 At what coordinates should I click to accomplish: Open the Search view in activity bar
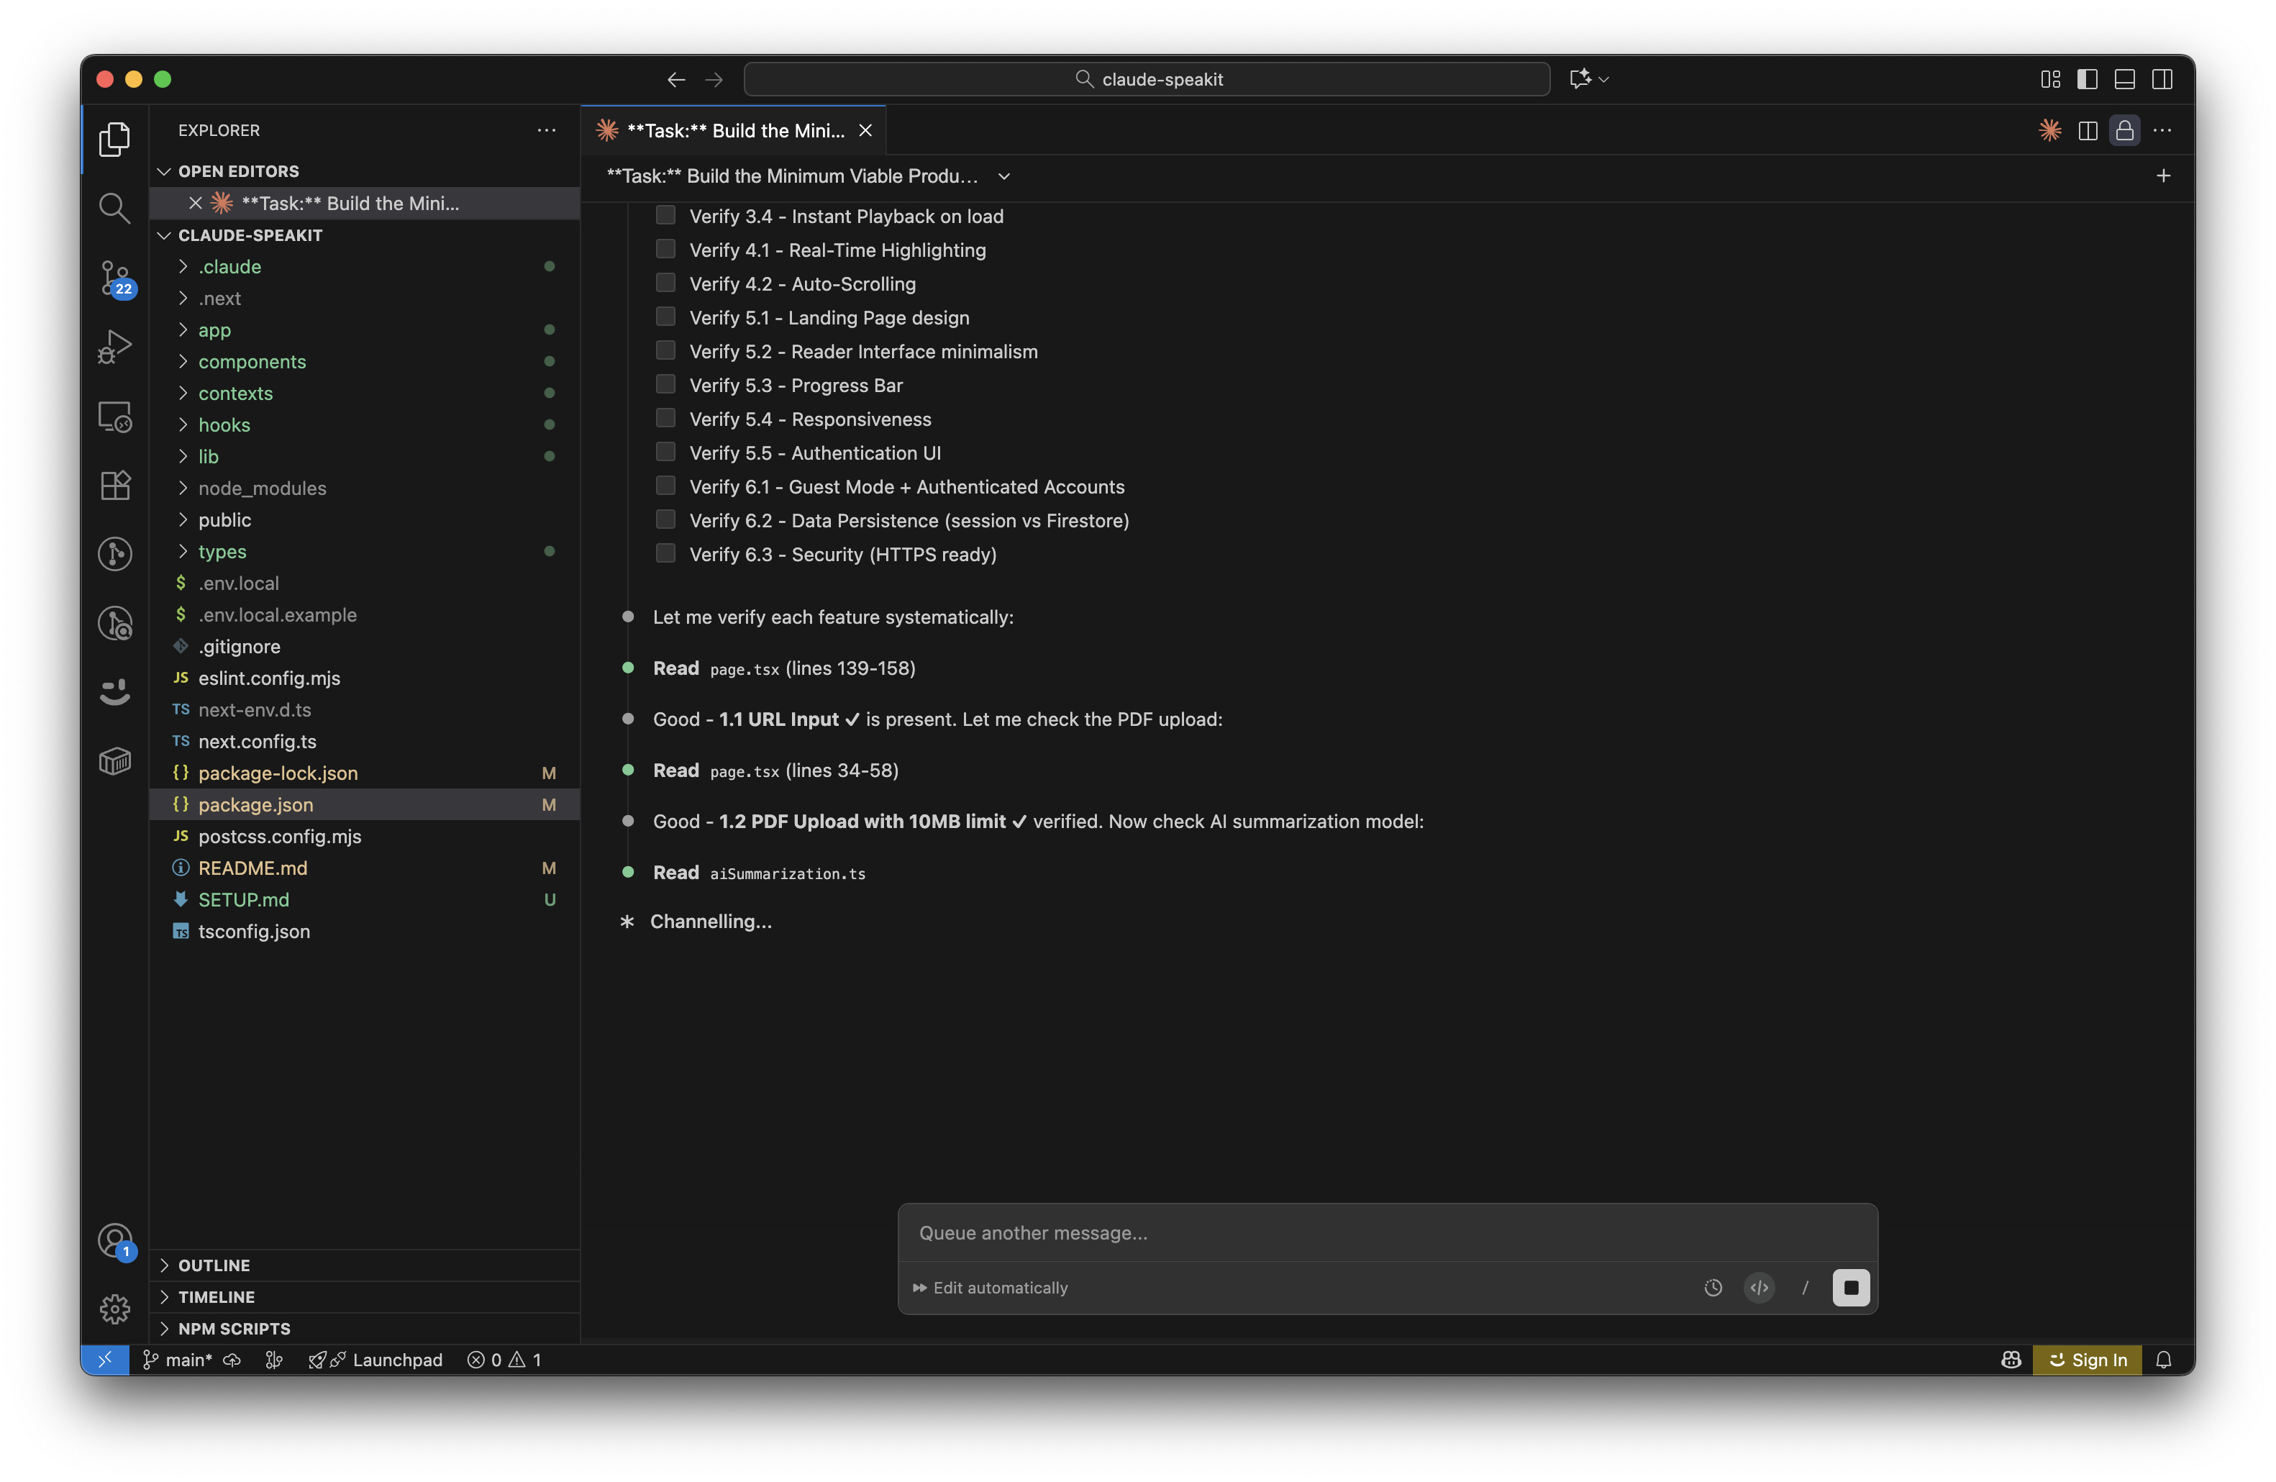pos(115,207)
